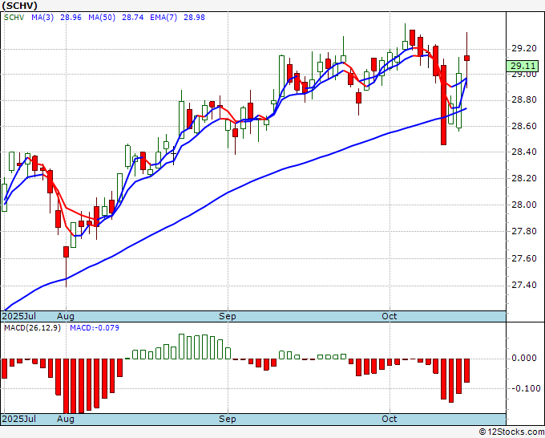Click the 29.20 price axis label
Viewport: 545px width, 438px height.
524,48
